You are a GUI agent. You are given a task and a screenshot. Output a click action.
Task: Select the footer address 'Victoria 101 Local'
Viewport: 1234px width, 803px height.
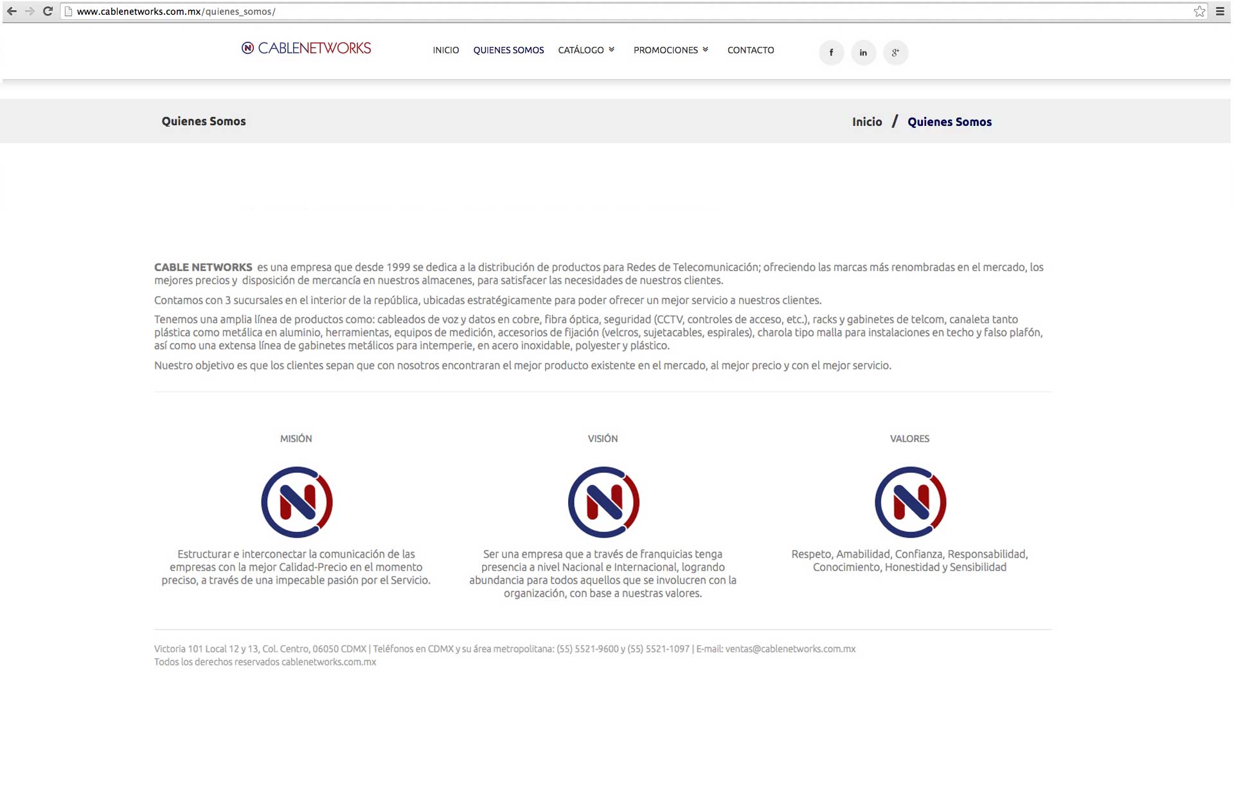[x=260, y=649]
